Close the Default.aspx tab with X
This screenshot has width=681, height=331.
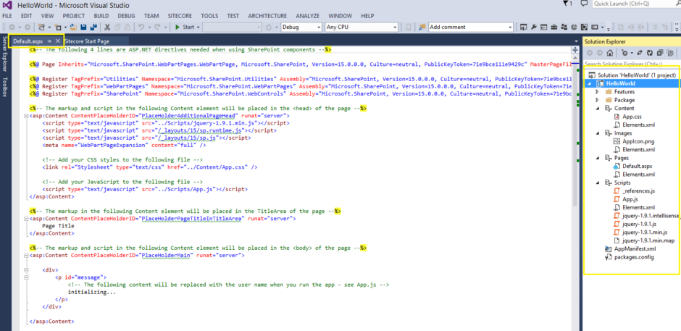[57, 41]
